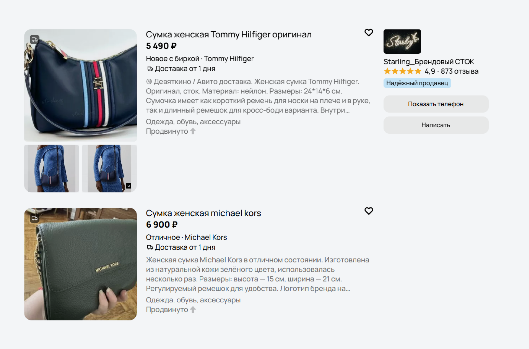Click the 'Написать' message button
The image size is (529, 349).
[436, 125]
